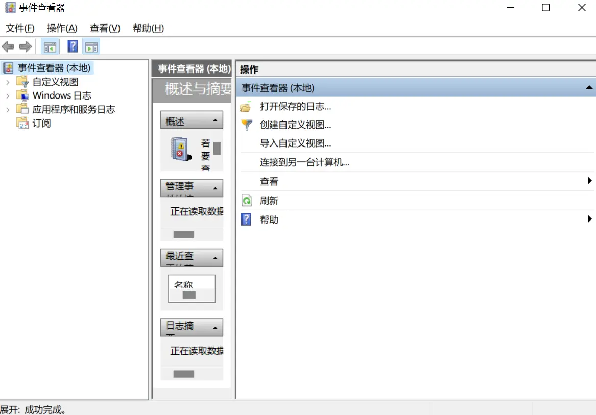Click 正在读取数据 text under 管理事件
Image resolution: width=596 pixels, height=415 pixels.
point(197,211)
